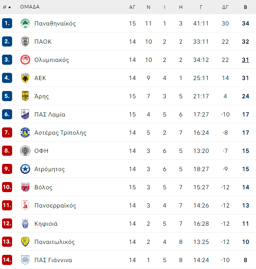Select the ΟΜΑΔΑ column header
The height and width of the screenshot is (269, 256).
(x=30, y=7)
